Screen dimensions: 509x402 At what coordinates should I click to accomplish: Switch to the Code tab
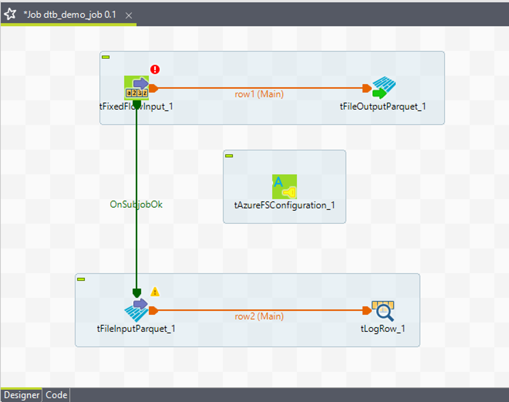pos(57,395)
